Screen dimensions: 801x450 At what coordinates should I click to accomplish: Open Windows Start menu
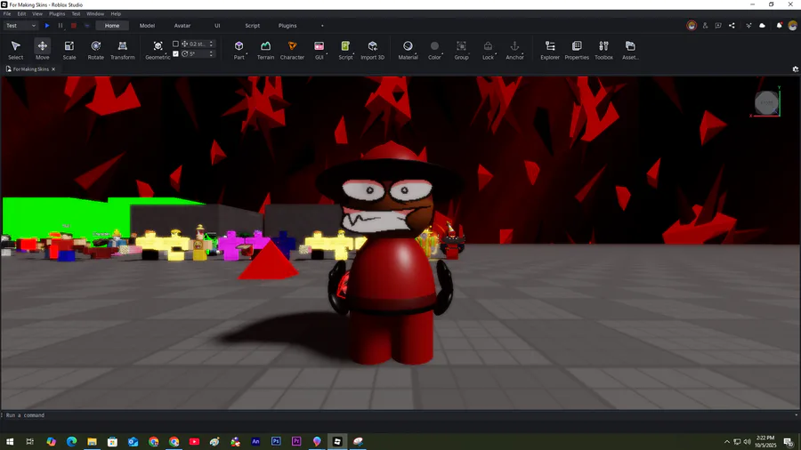tap(10, 441)
